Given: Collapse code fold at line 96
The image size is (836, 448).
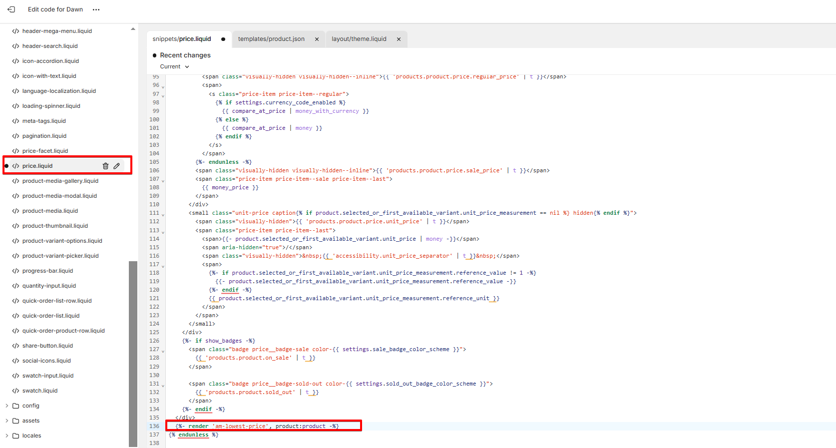Looking at the screenshot, I should tap(163, 86).
